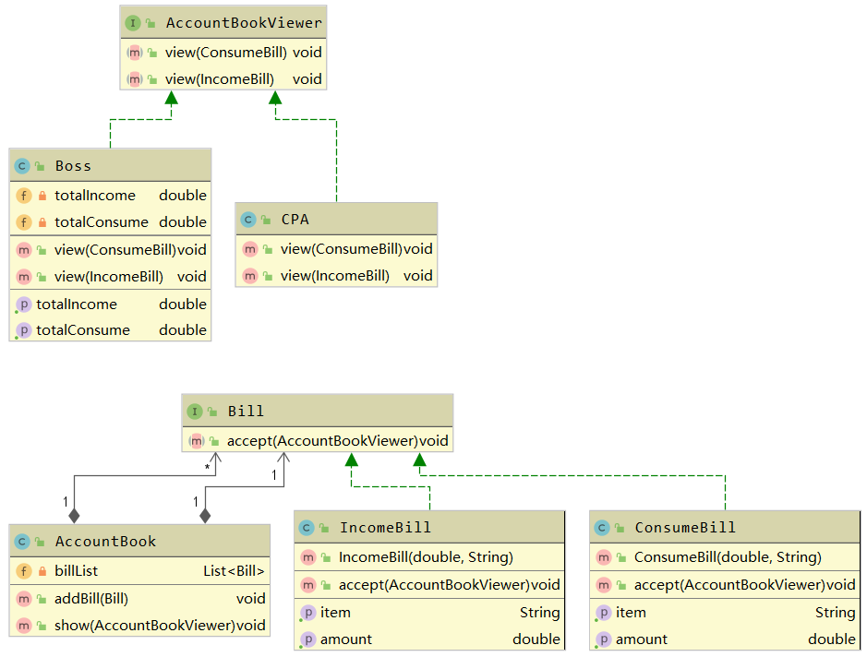Click the lock icon next to totalIncome in Boss

coord(41,196)
